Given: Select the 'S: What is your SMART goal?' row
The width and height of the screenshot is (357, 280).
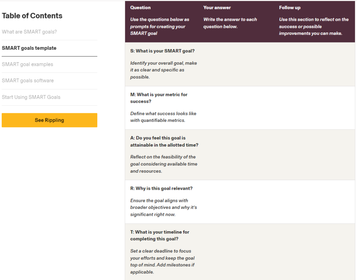Looking at the screenshot, I should 240,64.
